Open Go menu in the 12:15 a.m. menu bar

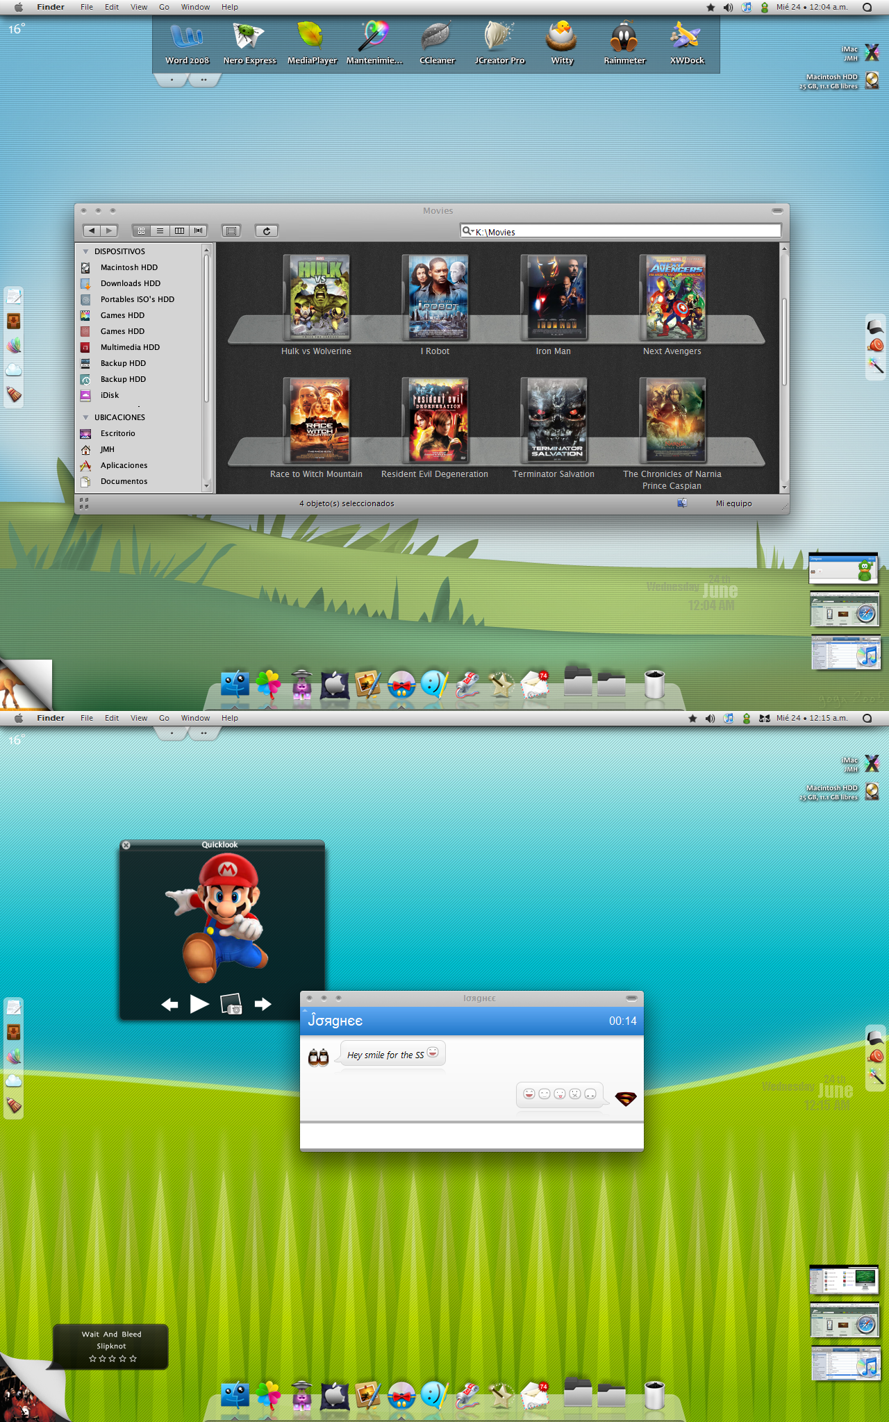pyautogui.click(x=164, y=719)
